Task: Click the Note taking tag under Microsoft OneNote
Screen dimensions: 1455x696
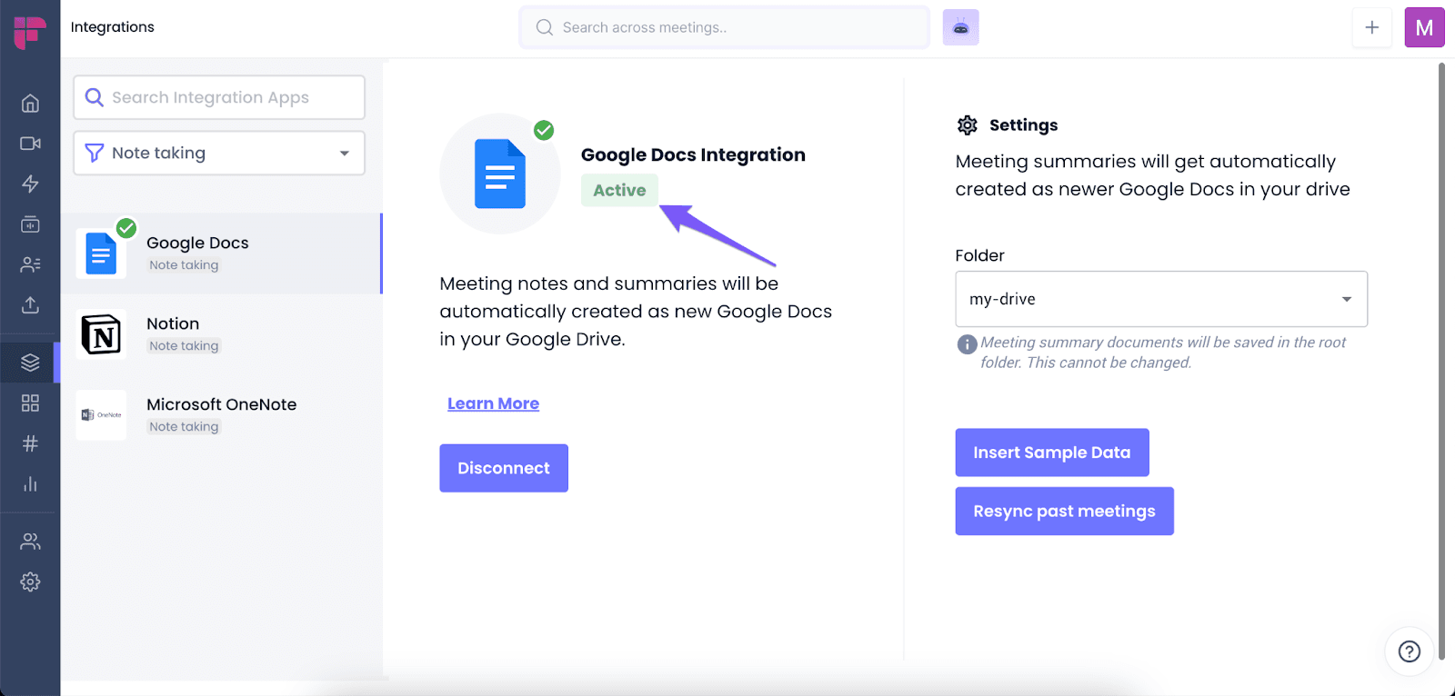Action: tap(184, 427)
